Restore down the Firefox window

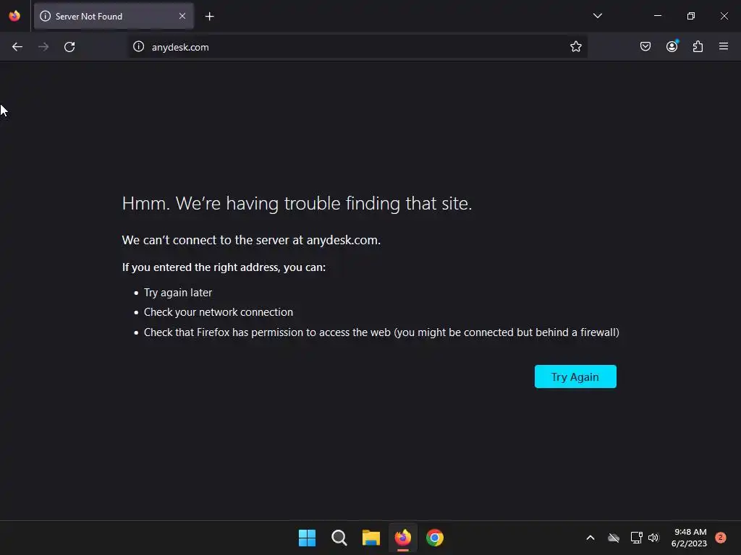[x=690, y=16]
